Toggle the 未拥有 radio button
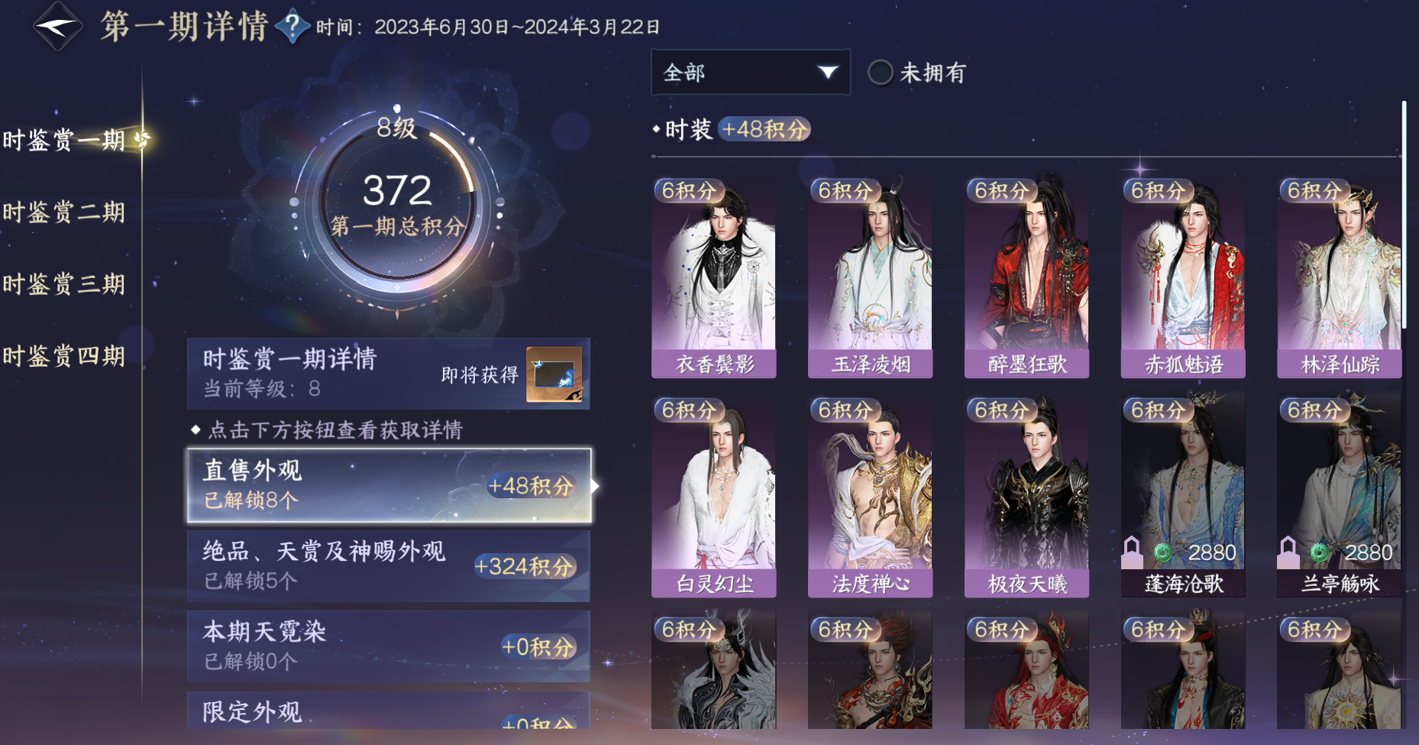This screenshot has height=745, width=1419. [881, 73]
